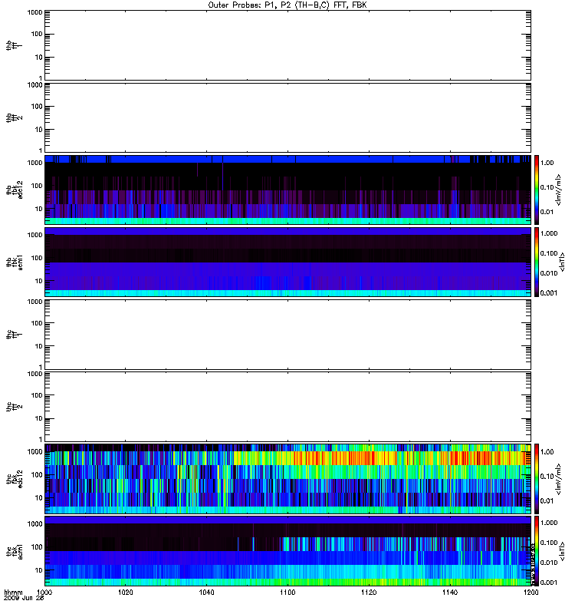Select the 1120 time tick label
This screenshot has height=614, width=575.
[x=369, y=594]
